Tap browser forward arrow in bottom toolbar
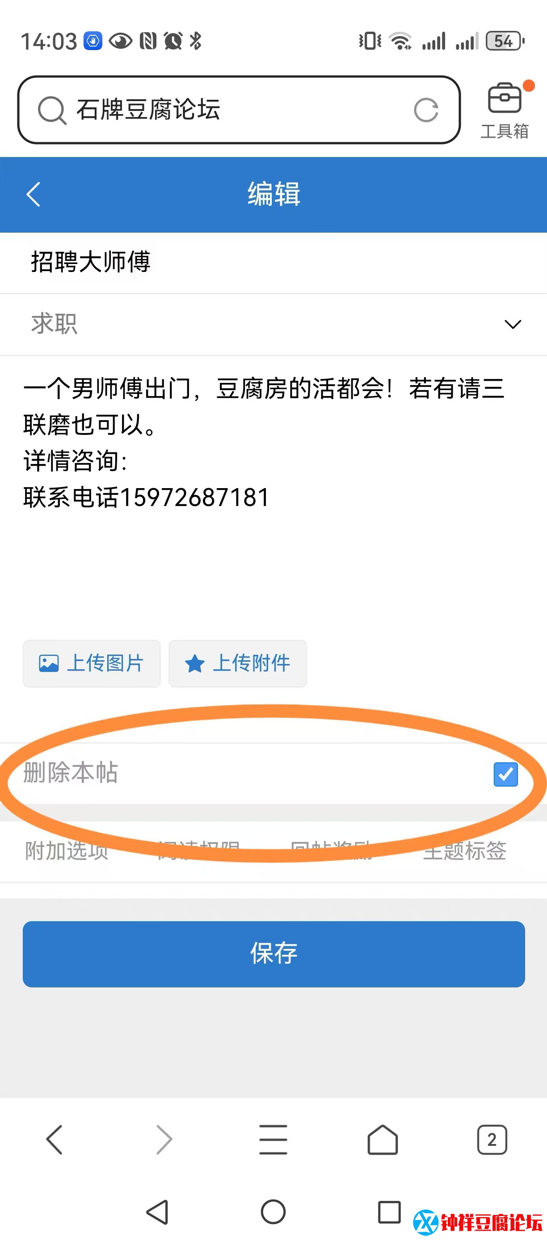The image size is (547, 1242). (x=164, y=1140)
